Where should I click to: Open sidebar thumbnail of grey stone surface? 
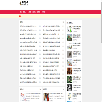(69, 54)
